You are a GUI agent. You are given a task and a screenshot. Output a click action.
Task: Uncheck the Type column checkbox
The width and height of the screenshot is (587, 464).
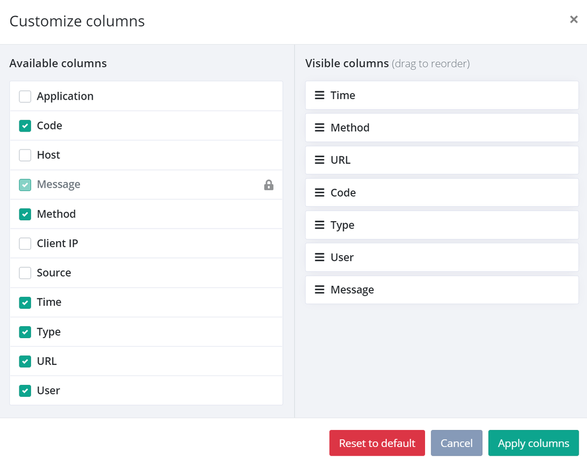[25, 332]
